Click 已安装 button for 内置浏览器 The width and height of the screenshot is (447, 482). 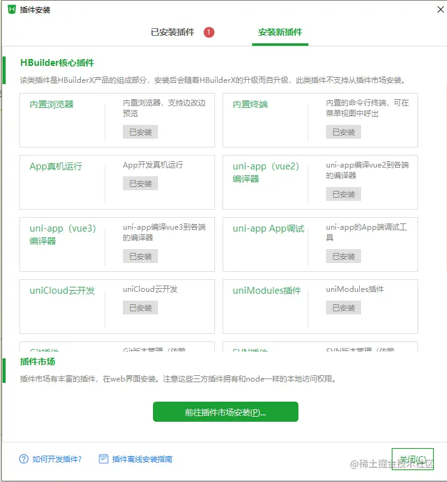pos(140,132)
